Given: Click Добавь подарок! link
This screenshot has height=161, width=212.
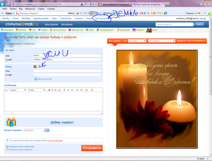Looking at the screenshot, I should (x=62, y=122).
